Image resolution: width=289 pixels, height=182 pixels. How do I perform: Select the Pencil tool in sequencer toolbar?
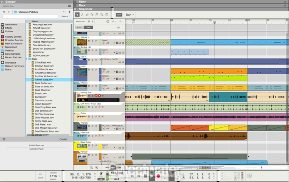point(82,15)
